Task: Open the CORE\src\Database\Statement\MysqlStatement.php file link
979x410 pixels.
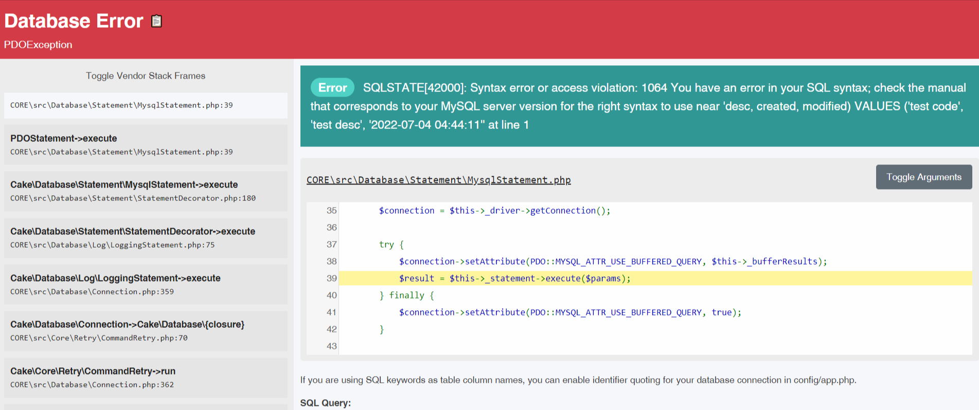Action: [x=439, y=180]
